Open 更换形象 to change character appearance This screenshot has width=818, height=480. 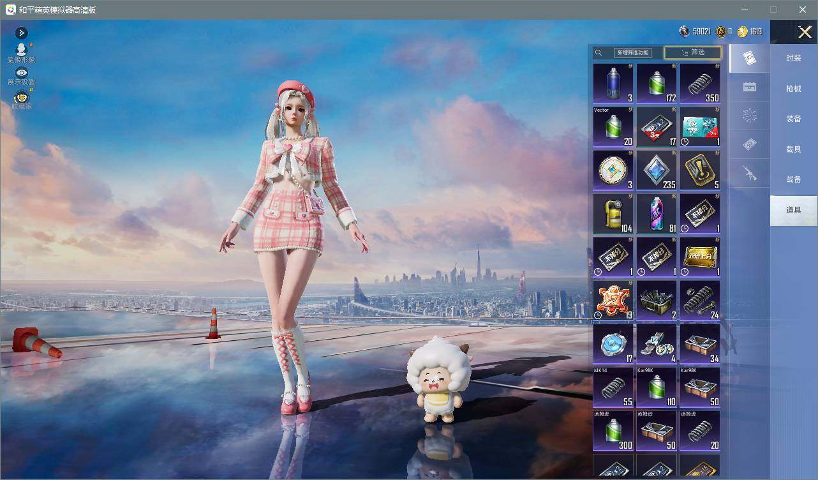(21, 54)
